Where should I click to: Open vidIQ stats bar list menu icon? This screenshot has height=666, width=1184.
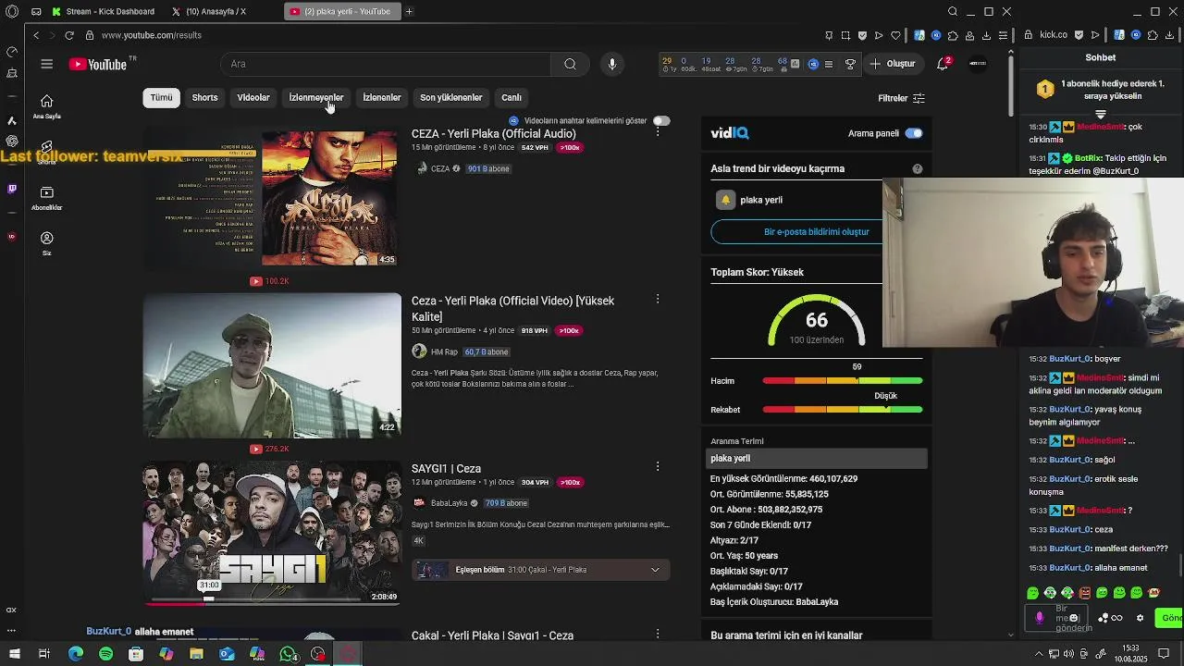pyautogui.click(x=829, y=64)
